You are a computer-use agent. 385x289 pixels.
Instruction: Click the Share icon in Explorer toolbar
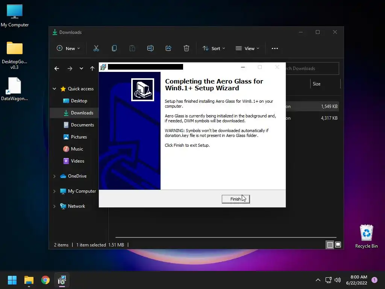[x=168, y=49]
